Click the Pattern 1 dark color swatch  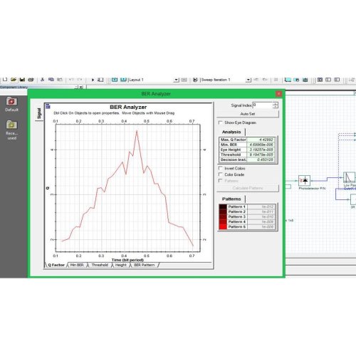pos(223,206)
